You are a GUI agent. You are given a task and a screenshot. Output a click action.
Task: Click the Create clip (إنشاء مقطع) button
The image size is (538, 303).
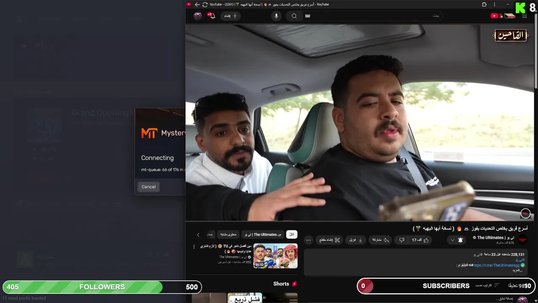(330, 240)
